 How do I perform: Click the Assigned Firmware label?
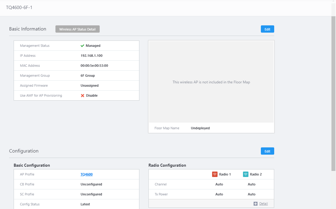click(34, 85)
